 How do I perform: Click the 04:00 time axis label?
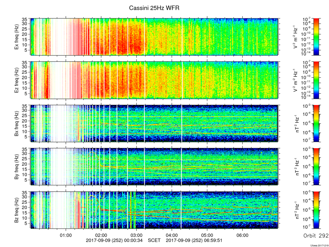click(172, 235)
